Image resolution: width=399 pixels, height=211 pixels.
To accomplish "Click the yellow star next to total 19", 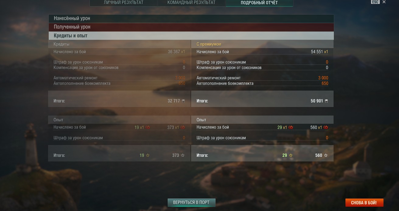I will [148, 155].
